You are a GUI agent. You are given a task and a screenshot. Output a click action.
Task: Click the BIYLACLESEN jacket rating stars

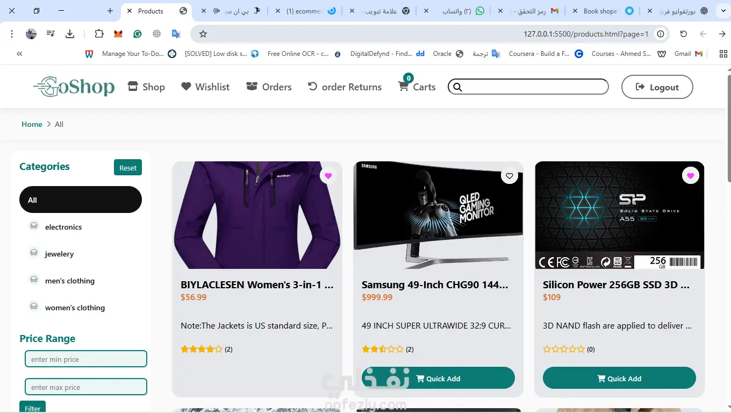point(202,349)
